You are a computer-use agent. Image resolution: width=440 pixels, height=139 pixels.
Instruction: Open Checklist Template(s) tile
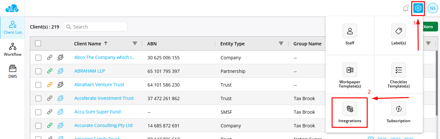(398, 74)
